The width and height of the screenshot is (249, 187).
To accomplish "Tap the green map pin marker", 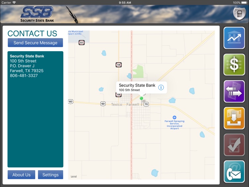I will point(141,99).
